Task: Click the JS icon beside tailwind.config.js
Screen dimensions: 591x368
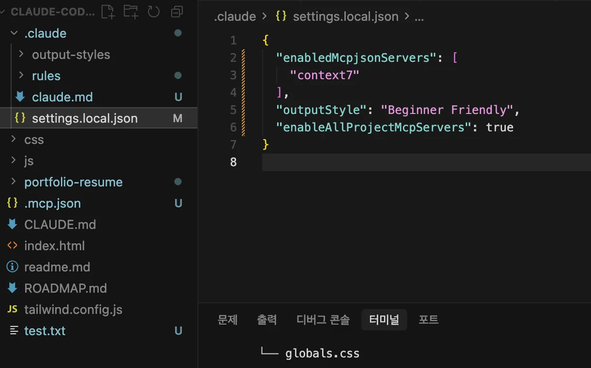Action: [13, 309]
